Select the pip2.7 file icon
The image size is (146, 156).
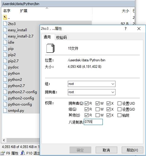[5, 61]
